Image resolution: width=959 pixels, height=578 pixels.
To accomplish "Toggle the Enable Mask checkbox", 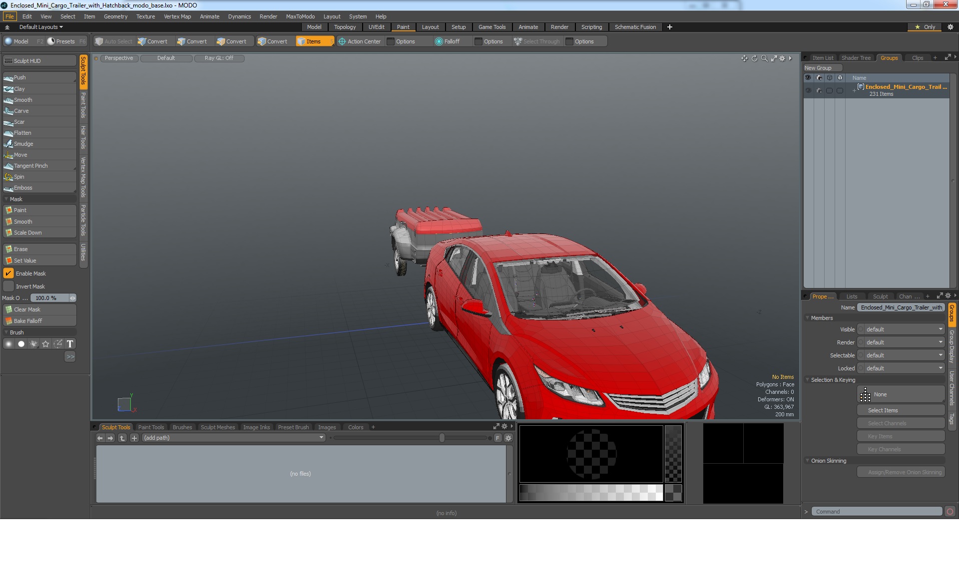I will pyautogui.click(x=8, y=274).
